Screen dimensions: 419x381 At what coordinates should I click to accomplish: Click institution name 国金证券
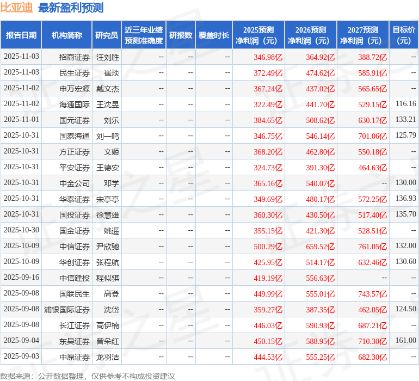75,230
